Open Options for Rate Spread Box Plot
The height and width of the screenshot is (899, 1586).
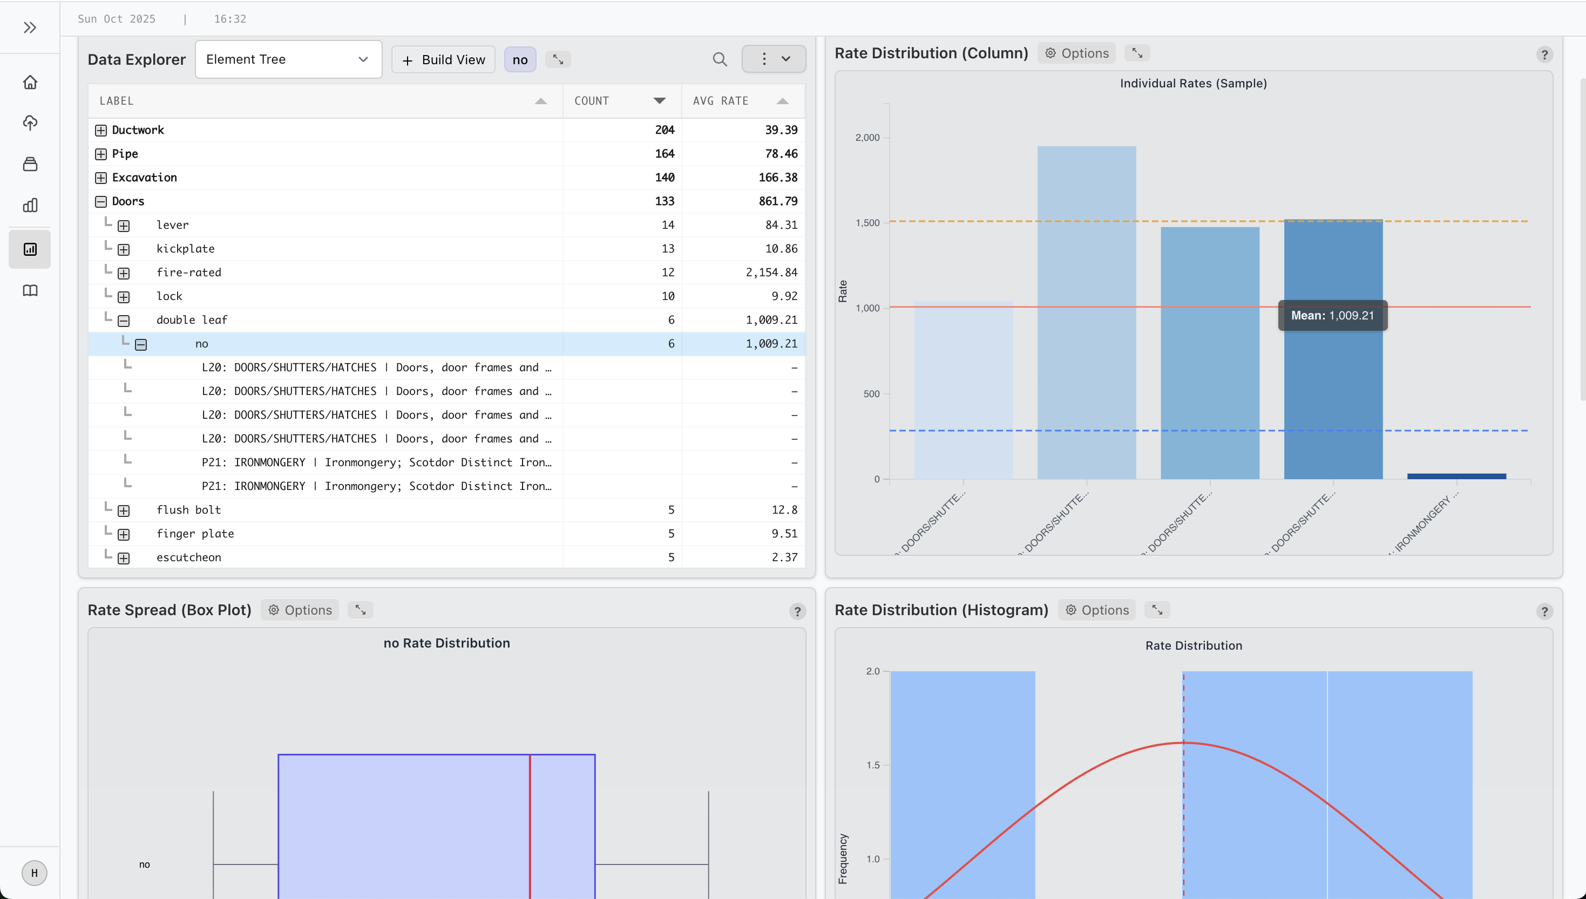tap(300, 610)
